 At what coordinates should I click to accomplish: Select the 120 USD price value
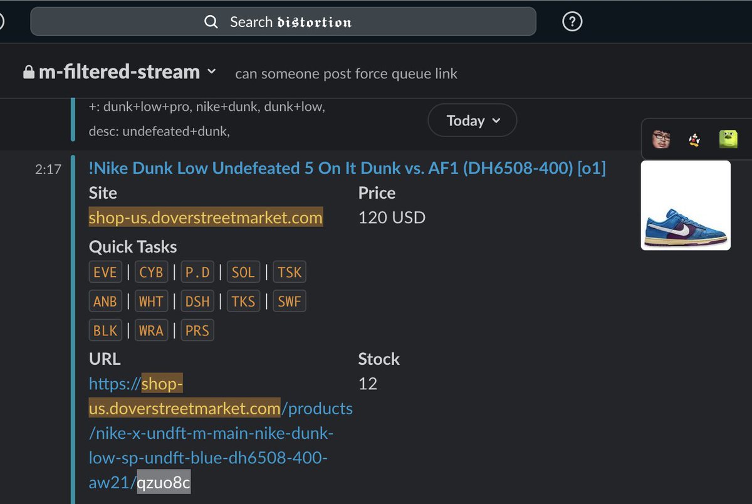[x=392, y=218]
